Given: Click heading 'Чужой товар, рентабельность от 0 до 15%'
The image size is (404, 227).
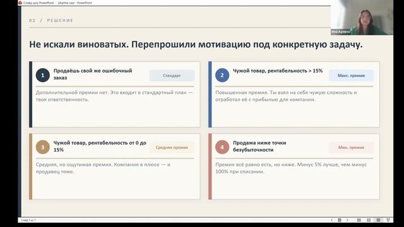Looking at the screenshot, I should pyautogui.click(x=100, y=146).
